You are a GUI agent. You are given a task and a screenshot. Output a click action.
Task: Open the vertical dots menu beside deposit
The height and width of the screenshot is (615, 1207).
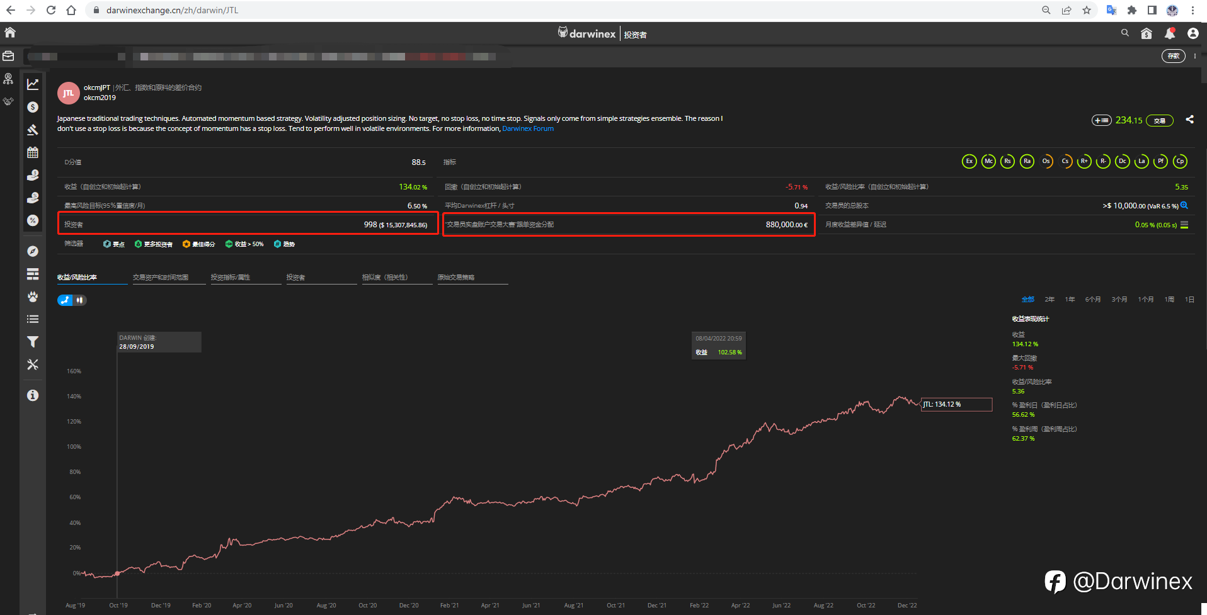[x=1195, y=56]
